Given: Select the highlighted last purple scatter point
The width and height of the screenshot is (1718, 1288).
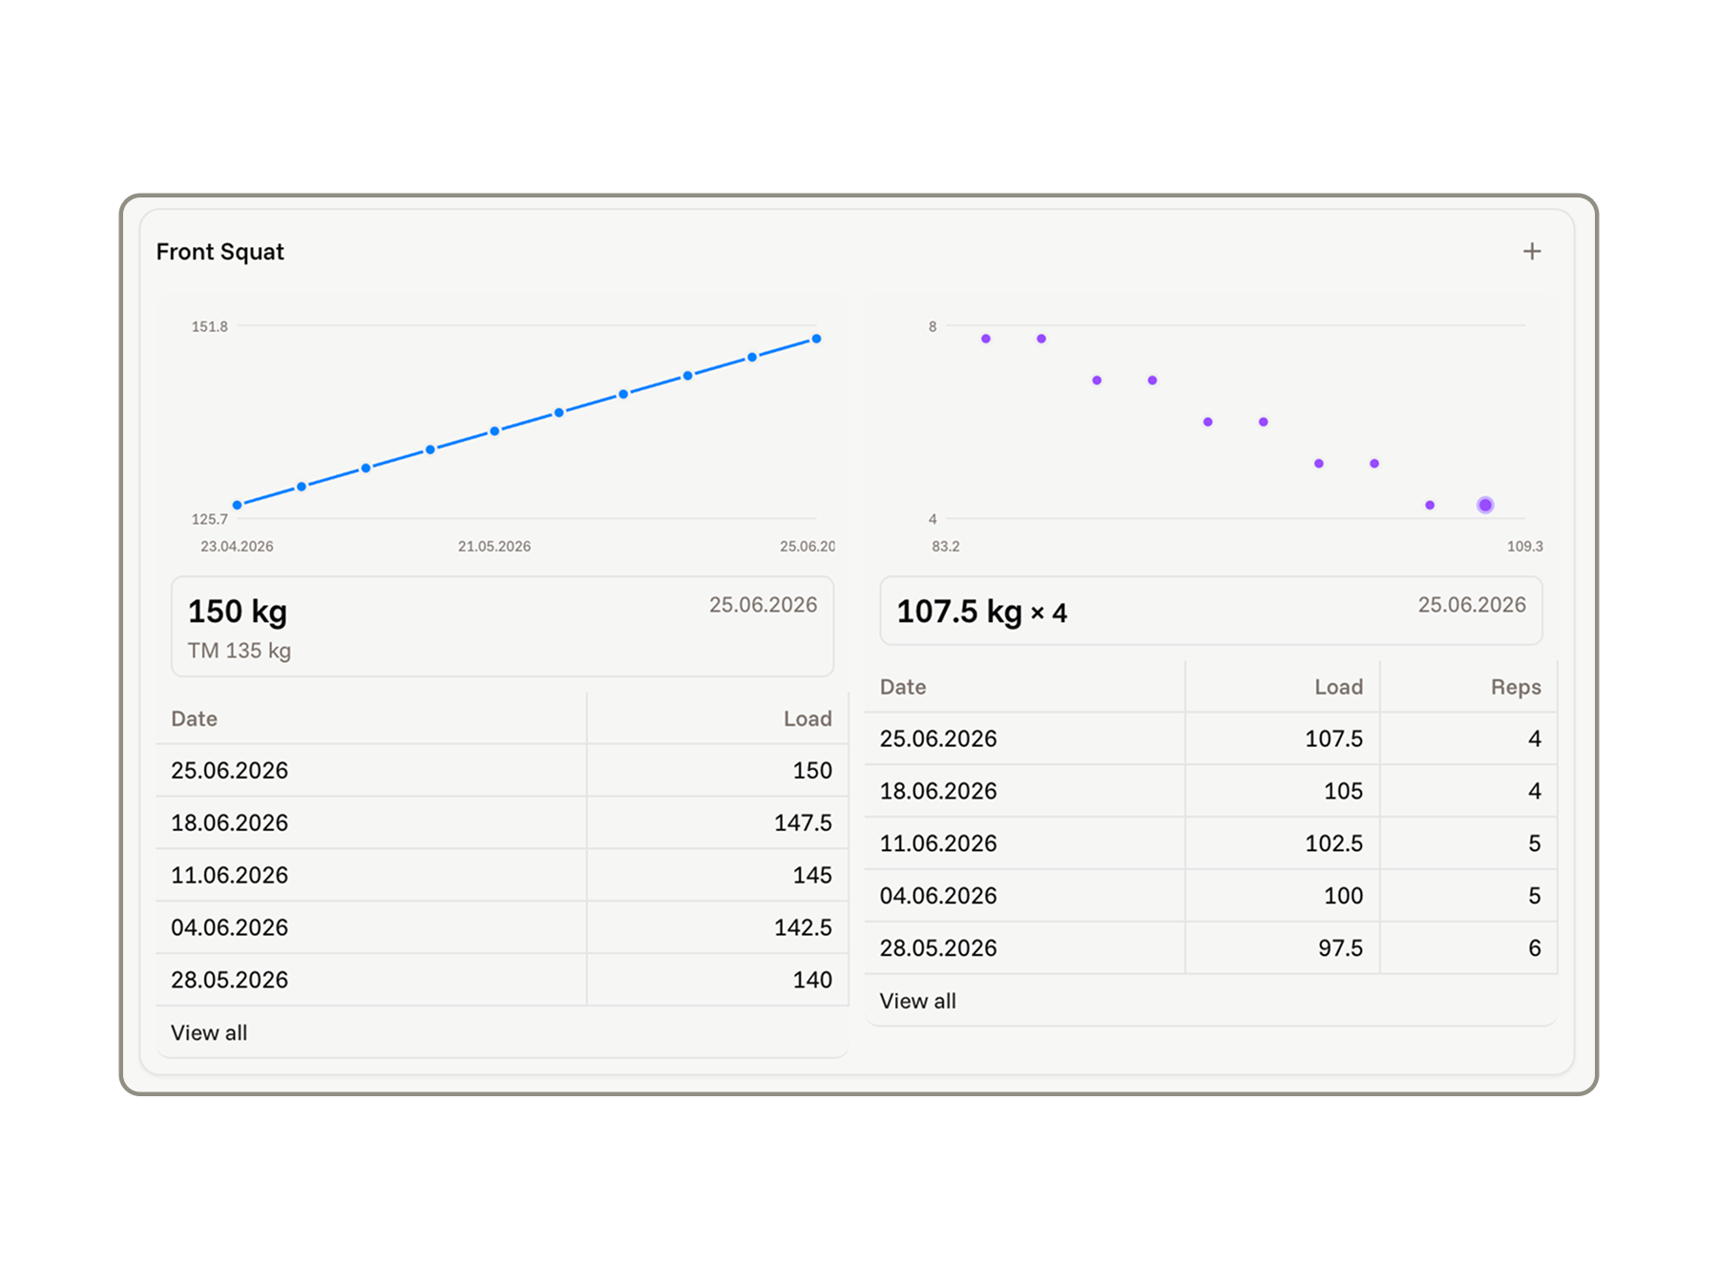Looking at the screenshot, I should (1485, 505).
